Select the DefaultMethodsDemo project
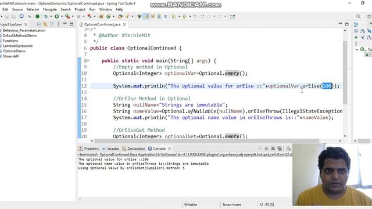The width and height of the screenshot is (372, 209). pos(19,35)
